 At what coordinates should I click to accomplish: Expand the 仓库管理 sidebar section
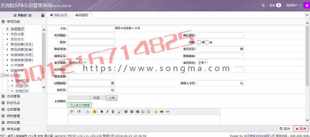pos(3,109)
